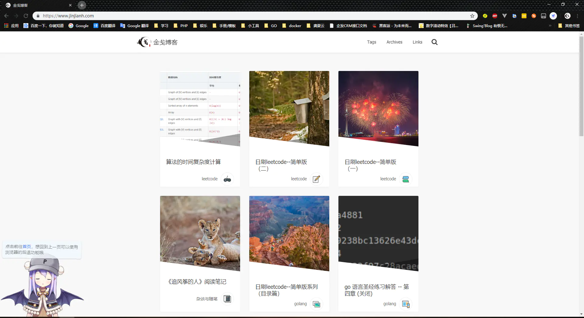
Task: Open the Google bookmark
Action: coord(79,26)
